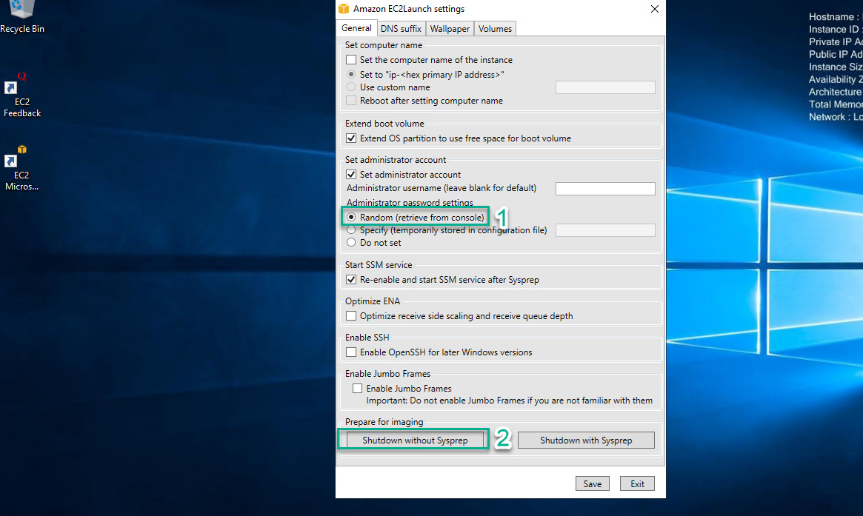Select Set to ip-hex primary IP address option

click(x=351, y=74)
